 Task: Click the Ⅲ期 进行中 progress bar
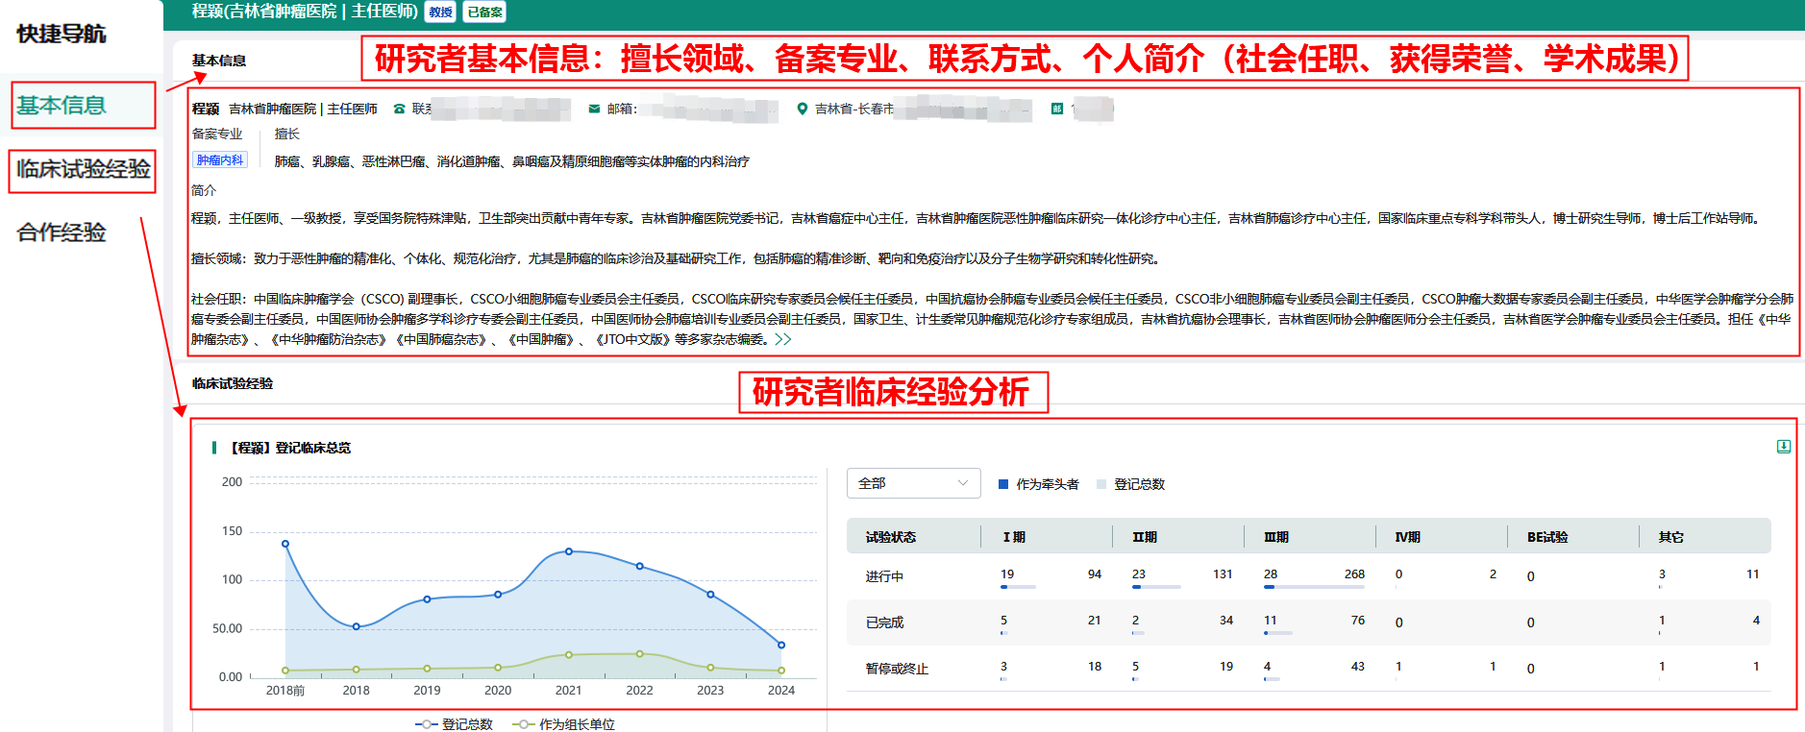click(x=1313, y=587)
